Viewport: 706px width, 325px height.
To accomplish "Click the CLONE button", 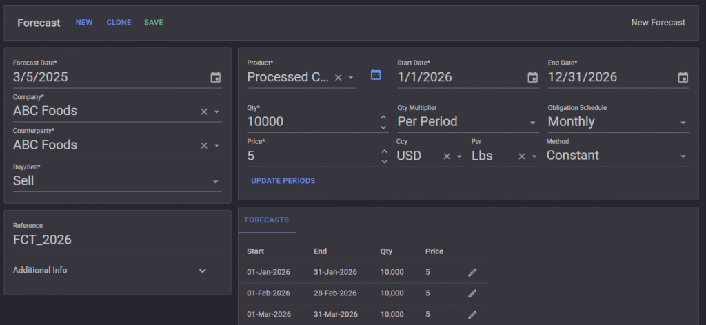I will point(119,23).
